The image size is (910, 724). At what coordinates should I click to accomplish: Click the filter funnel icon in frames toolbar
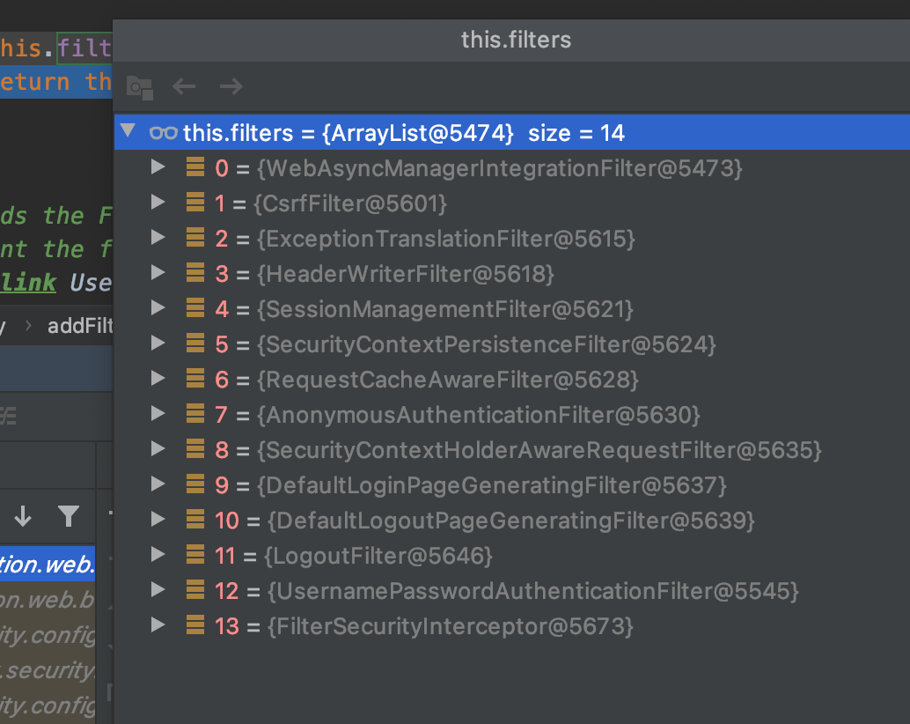[x=69, y=516]
